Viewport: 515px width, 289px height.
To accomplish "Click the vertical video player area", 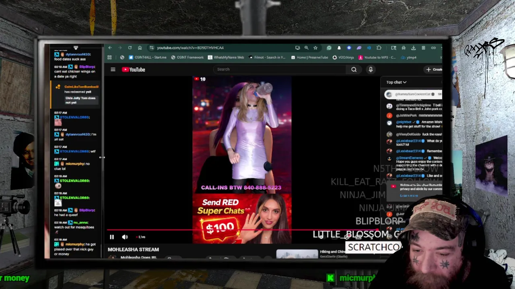I will [x=242, y=160].
